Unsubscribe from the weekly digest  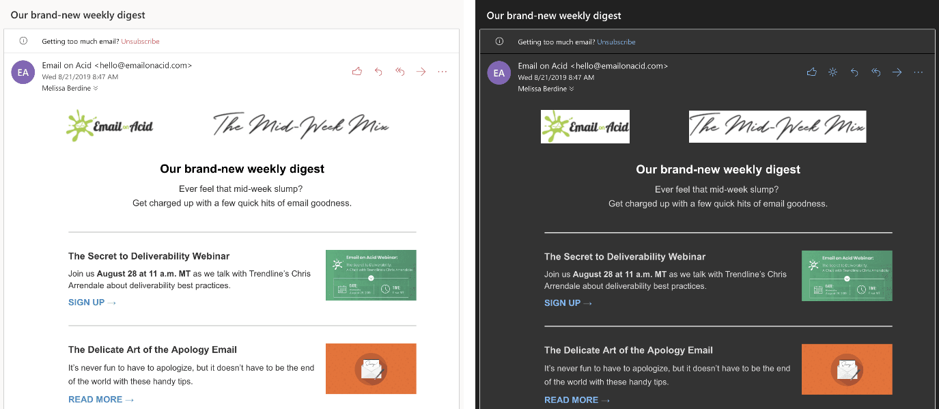140,41
